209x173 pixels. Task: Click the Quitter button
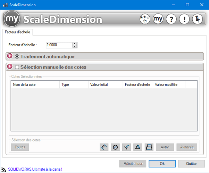[x=191, y=164]
